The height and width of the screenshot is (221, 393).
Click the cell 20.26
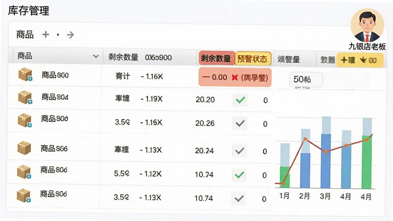point(205,123)
